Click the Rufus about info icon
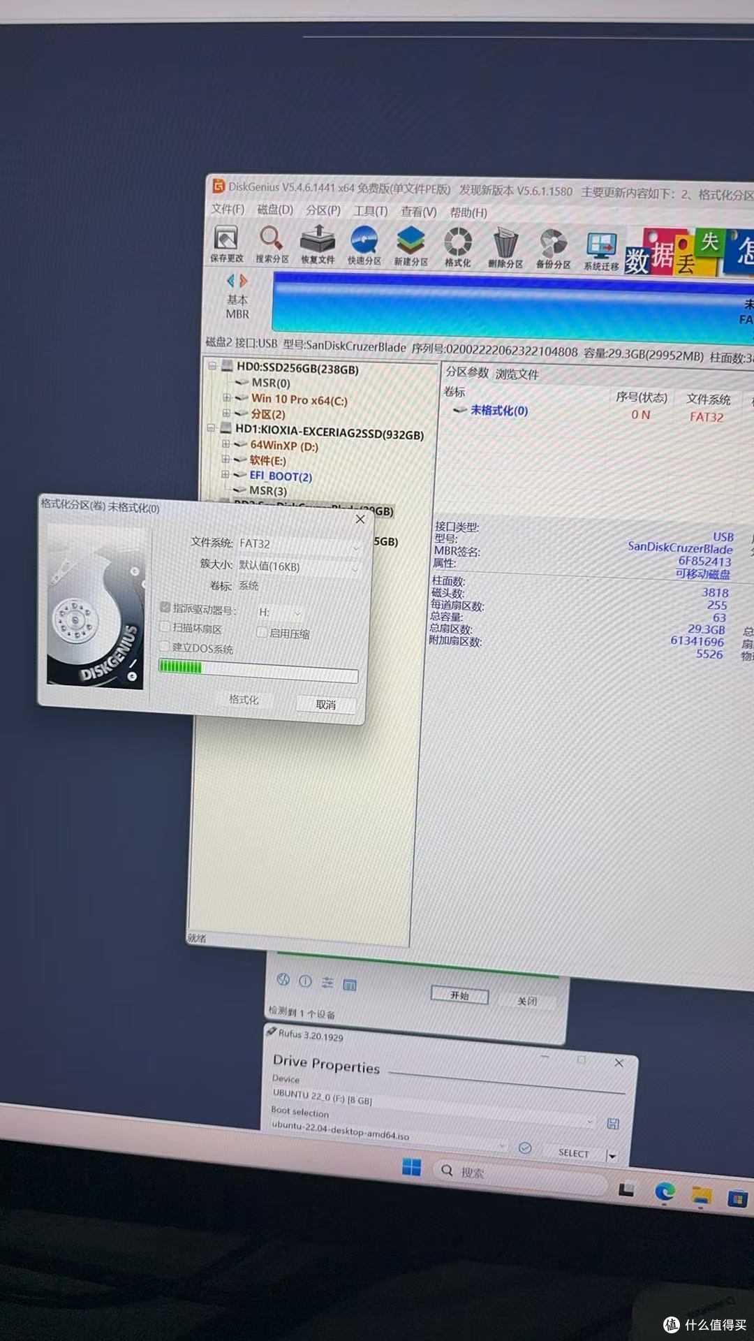754x1341 pixels. 305,981
